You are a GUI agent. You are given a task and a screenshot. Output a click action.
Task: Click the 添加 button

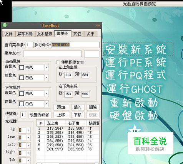(x=61, y=107)
